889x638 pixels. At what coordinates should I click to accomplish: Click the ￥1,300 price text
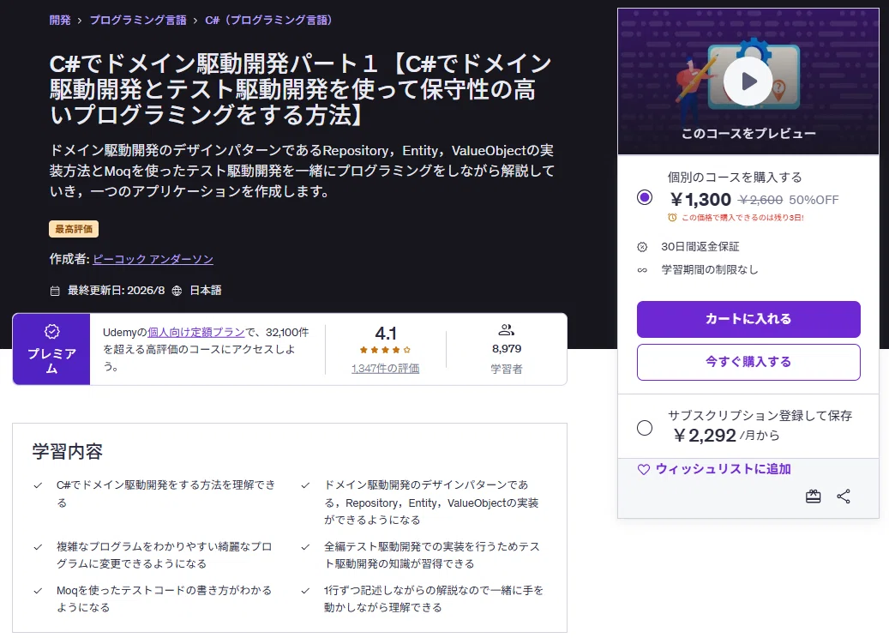pyautogui.click(x=700, y=200)
